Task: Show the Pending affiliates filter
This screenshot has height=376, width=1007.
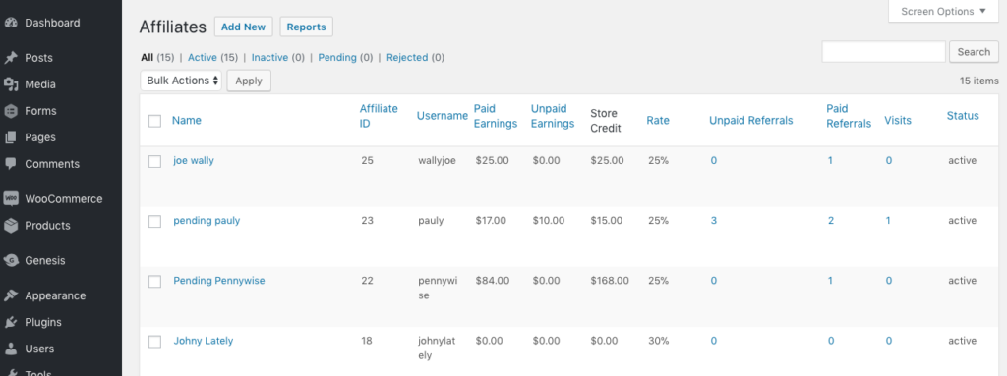Action: (337, 57)
